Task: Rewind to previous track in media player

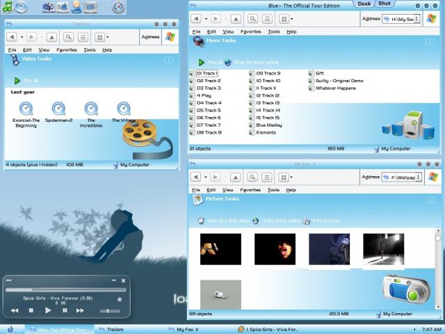Action: [x=15, y=310]
